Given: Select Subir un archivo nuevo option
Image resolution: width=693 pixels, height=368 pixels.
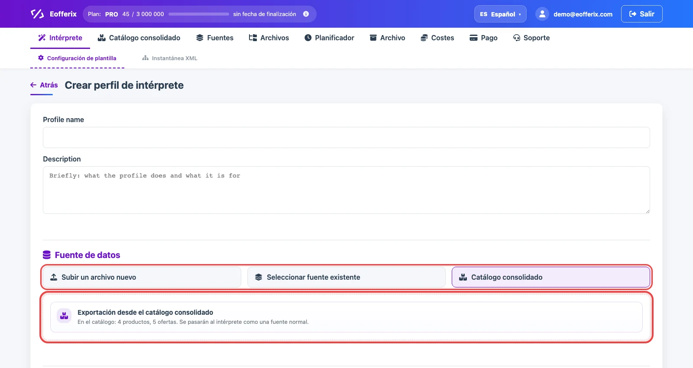Looking at the screenshot, I should [142, 277].
